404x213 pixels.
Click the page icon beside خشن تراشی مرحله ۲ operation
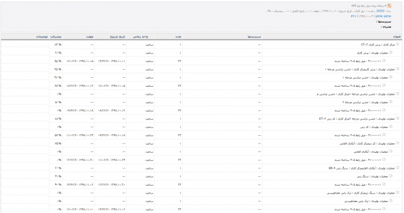pos(391,102)
